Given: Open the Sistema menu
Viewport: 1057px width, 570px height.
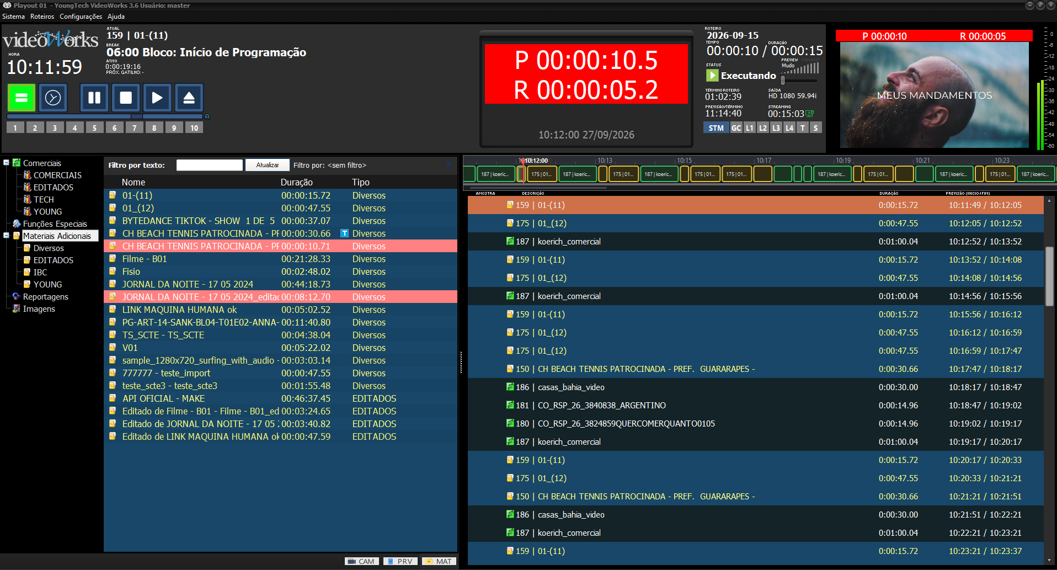Looking at the screenshot, I should point(13,17).
